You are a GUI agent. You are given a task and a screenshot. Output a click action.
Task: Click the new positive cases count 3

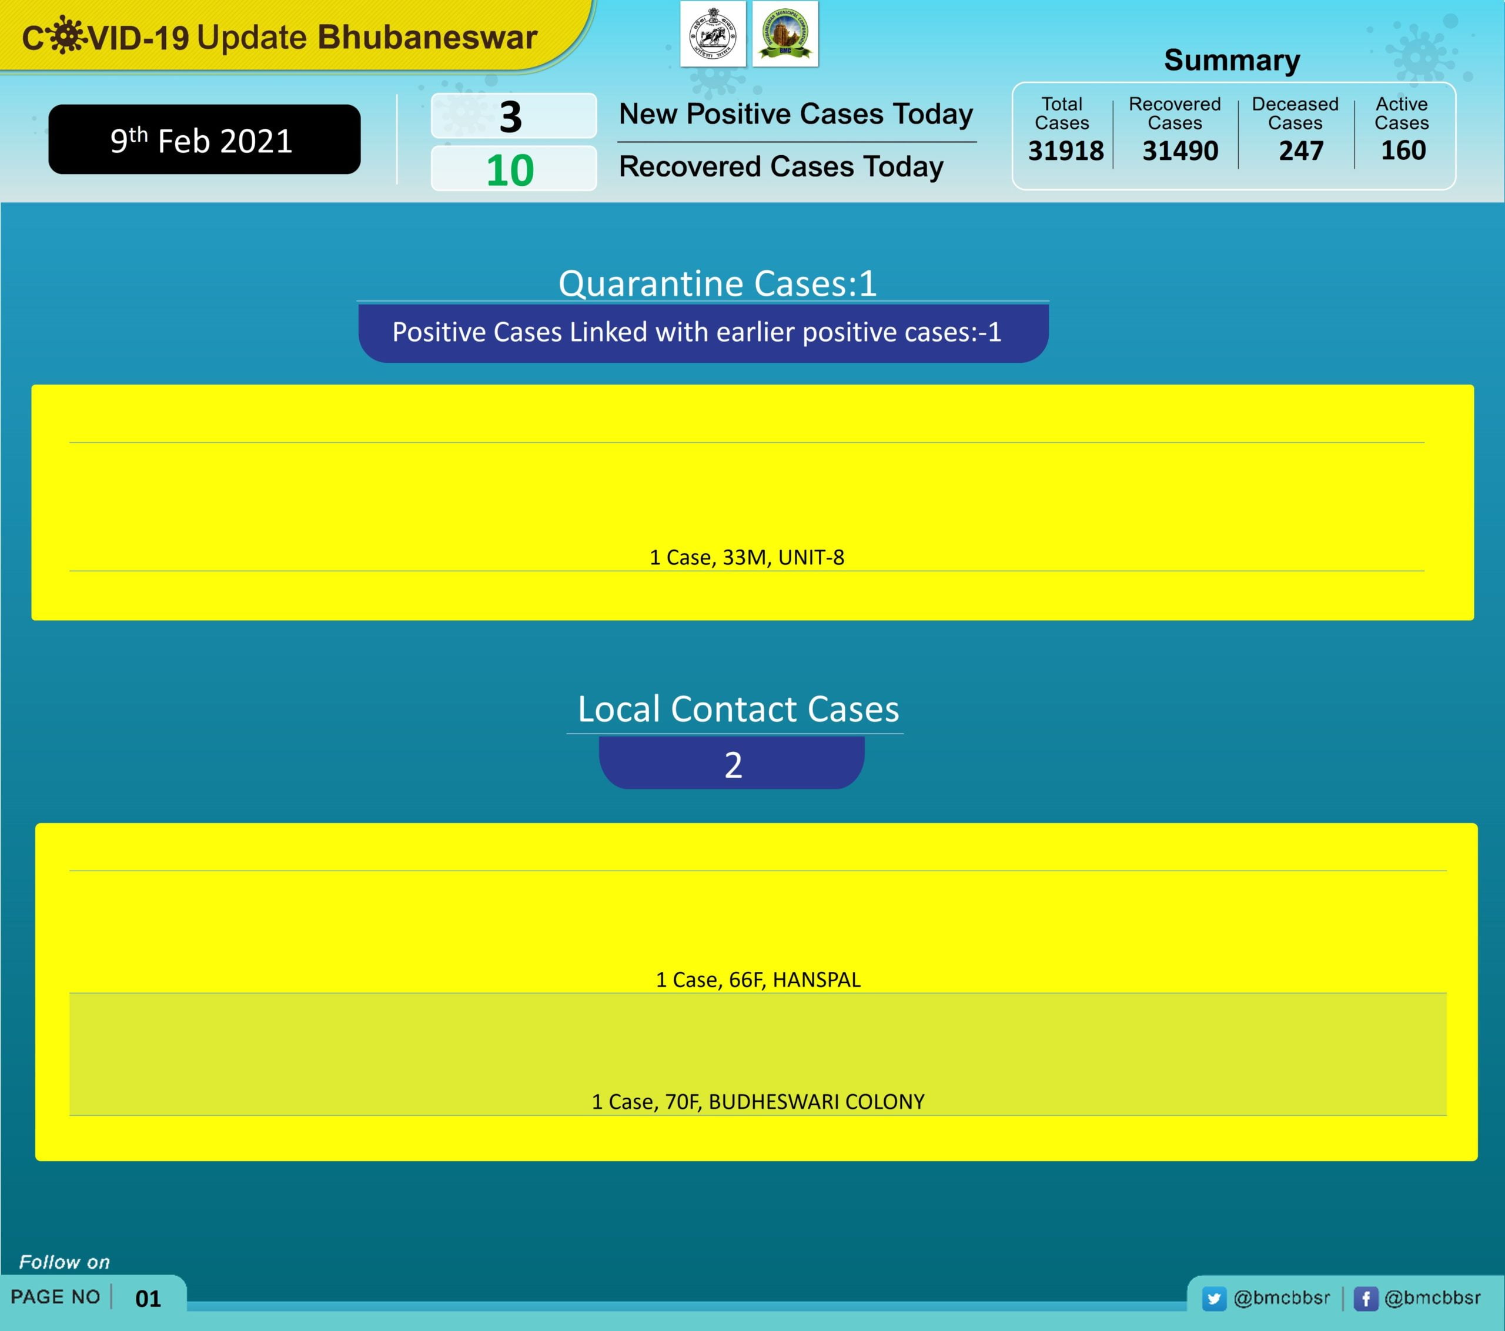[x=511, y=116]
